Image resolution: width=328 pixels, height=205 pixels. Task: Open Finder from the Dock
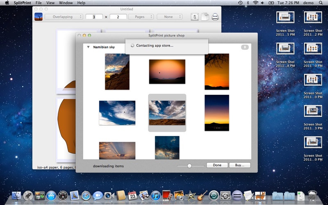click(x=16, y=196)
